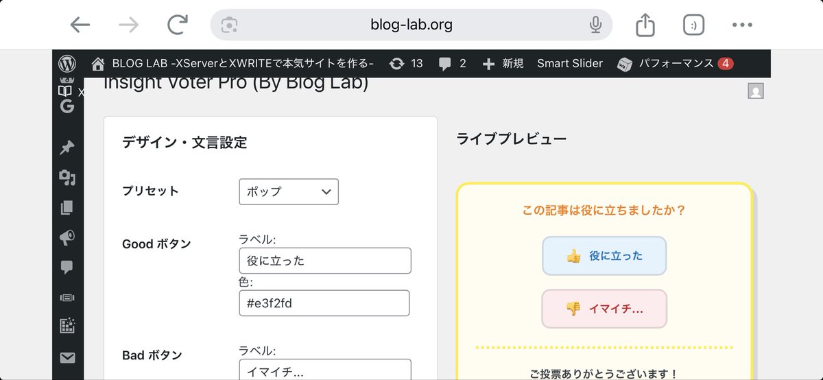Open Posts pushpin sidebar icon
Image resolution: width=823 pixels, height=380 pixels.
(67, 147)
